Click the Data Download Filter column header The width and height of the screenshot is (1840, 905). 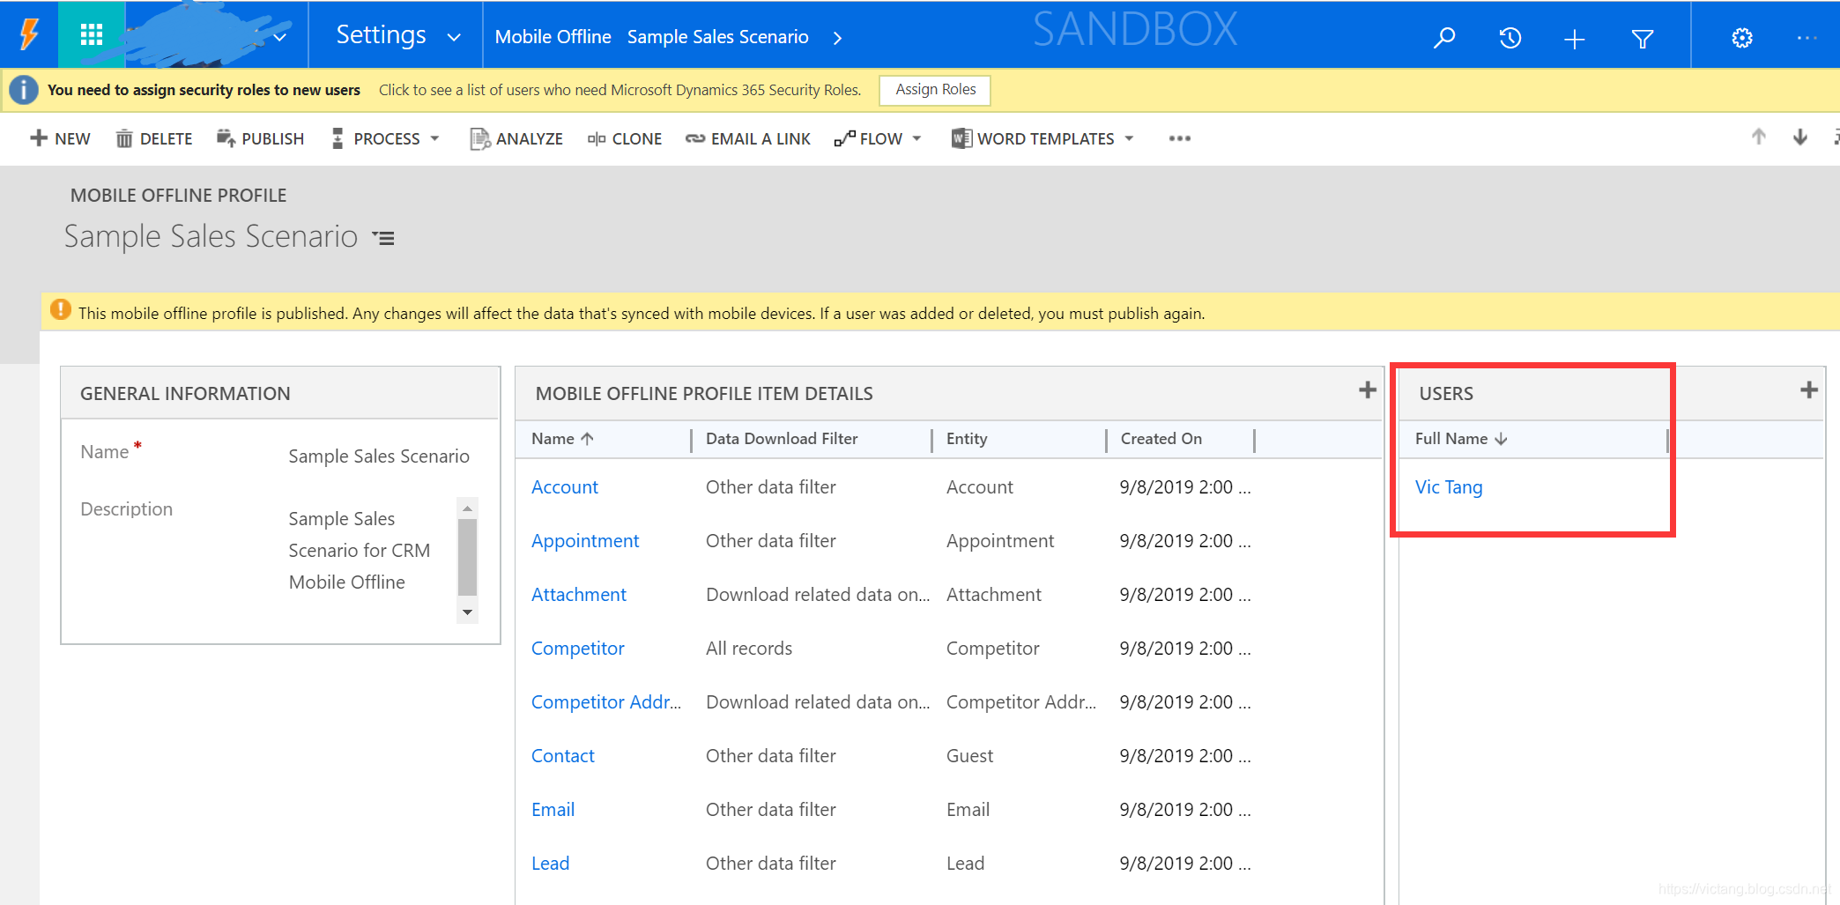(x=782, y=439)
